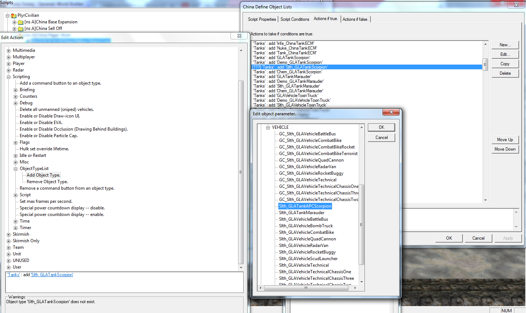Screen dimensions: 526x313
Task: Click the PlyrCivilian folder icon
Action: pyautogui.click(x=14, y=16)
